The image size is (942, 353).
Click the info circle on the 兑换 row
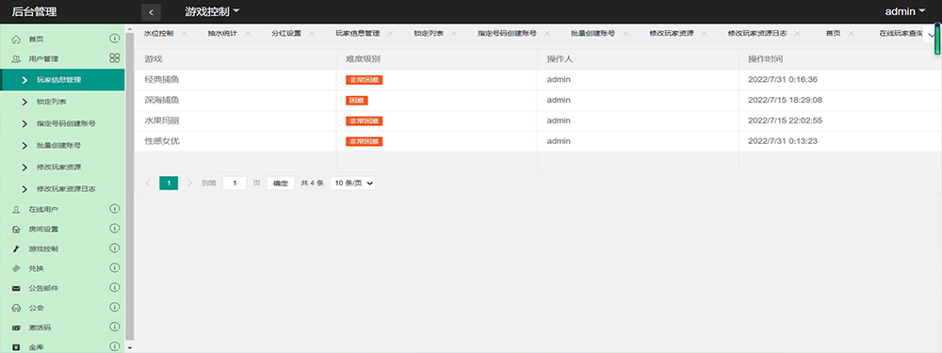pos(114,267)
